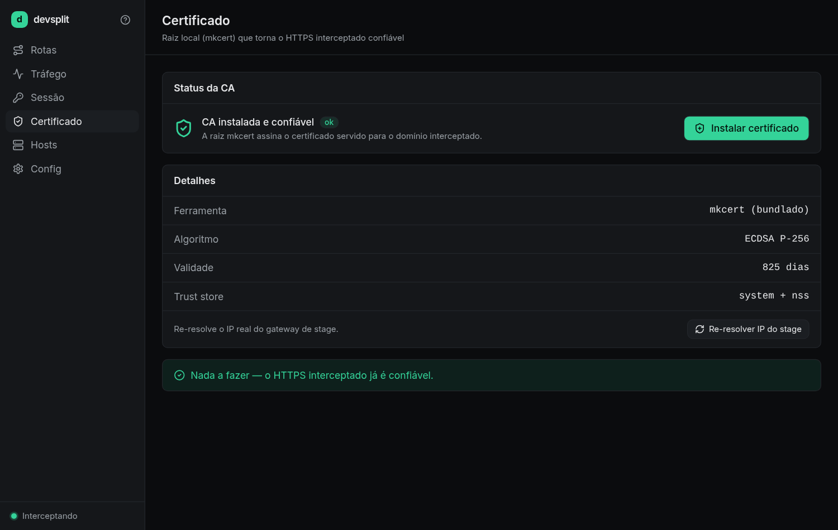Image resolution: width=838 pixels, height=530 pixels.
Task: Click the Certificado page heading
Action: pyautogui.click(x=196, y=21)
